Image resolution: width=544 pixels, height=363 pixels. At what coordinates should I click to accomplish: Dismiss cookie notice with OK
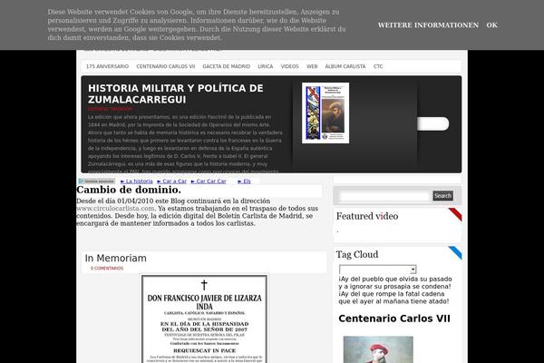pyautogui.click(x=491, y=25)
